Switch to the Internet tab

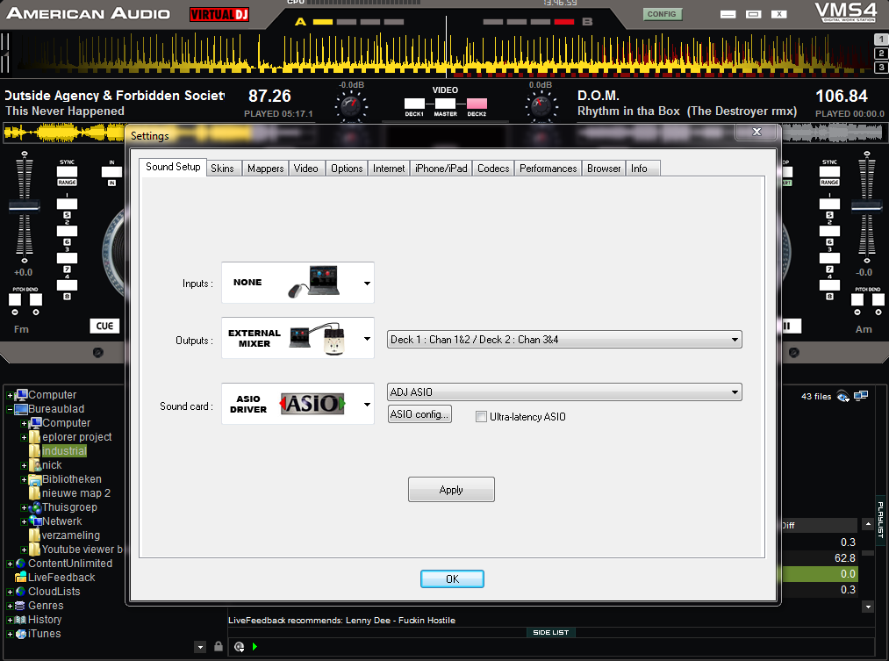pyautogui.click(x=389, y=169)
